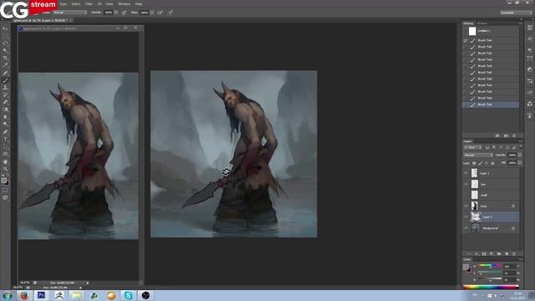Select the Eraser tool
The width and height of the screenshot is (535, 301).
(5, 102)
